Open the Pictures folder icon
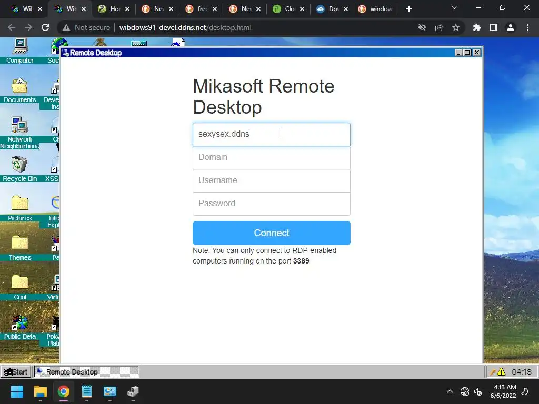The image size is (539, 404). 20,208
